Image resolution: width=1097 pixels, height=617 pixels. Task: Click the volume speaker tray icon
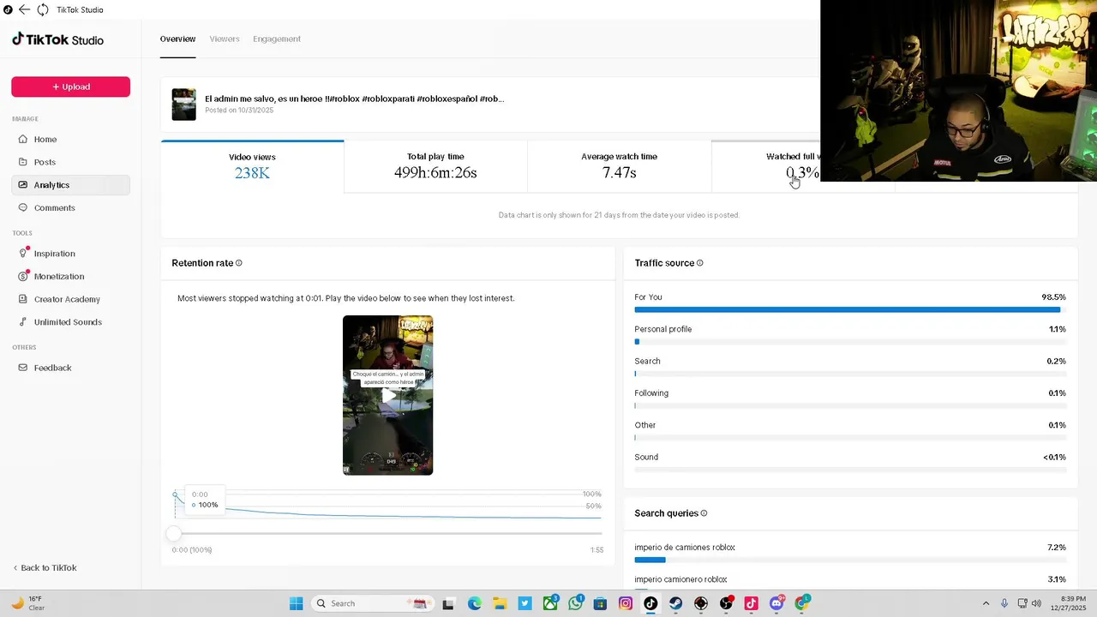[1036, 603]
